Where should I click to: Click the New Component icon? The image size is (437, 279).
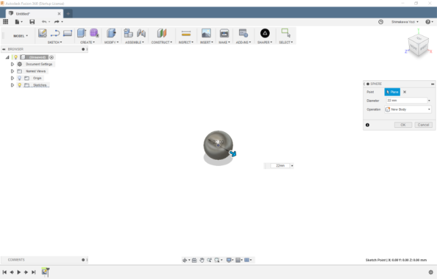pos(128,33)
